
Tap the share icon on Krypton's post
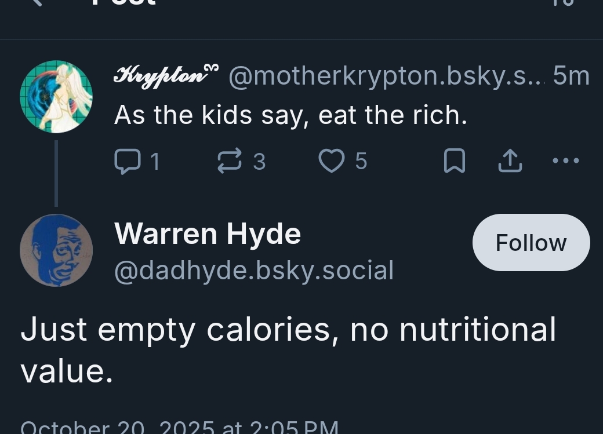(x=510, y=161)
